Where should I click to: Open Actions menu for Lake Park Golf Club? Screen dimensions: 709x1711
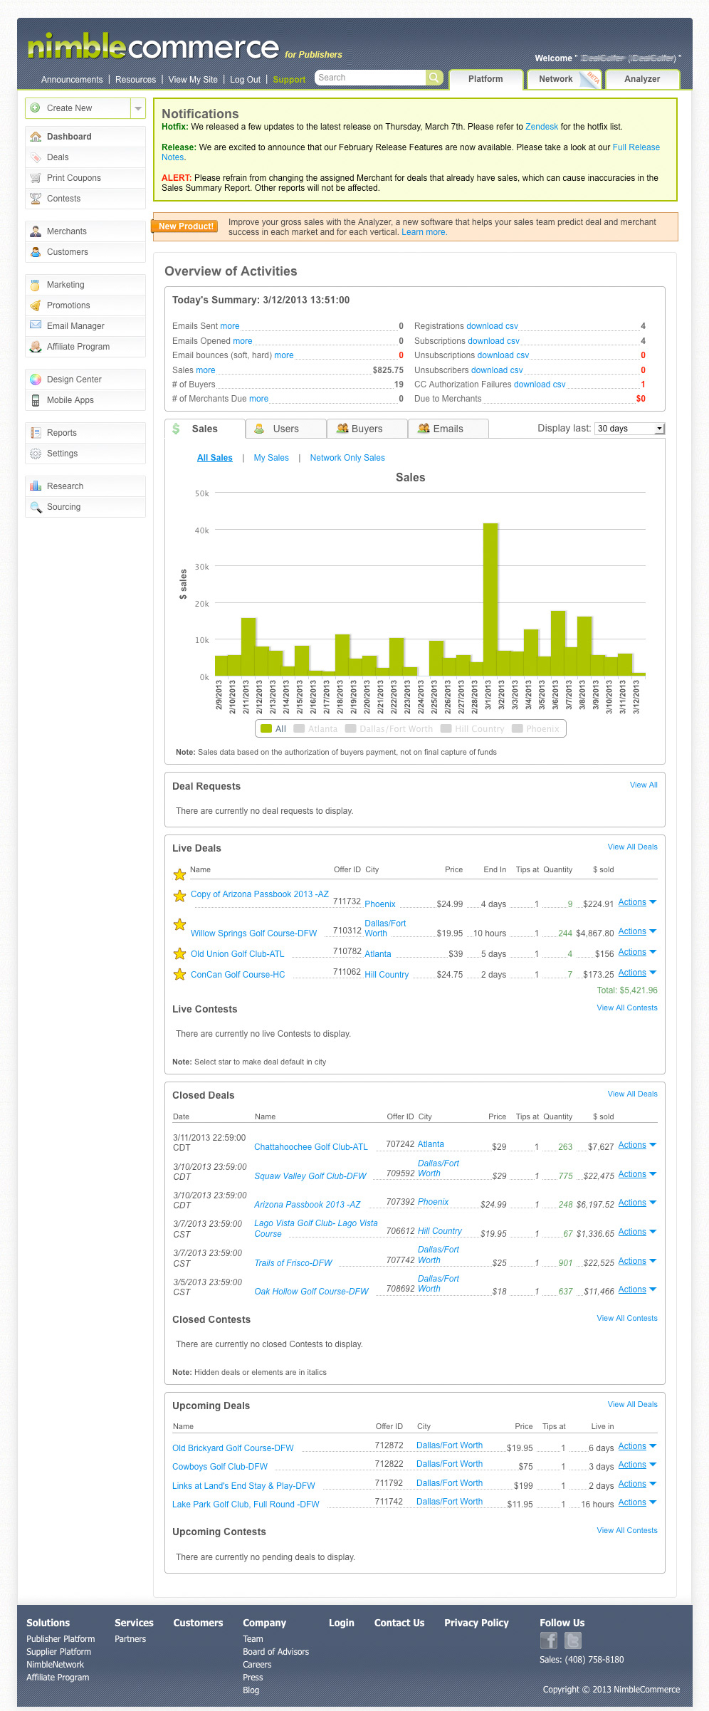point(637,1502)
